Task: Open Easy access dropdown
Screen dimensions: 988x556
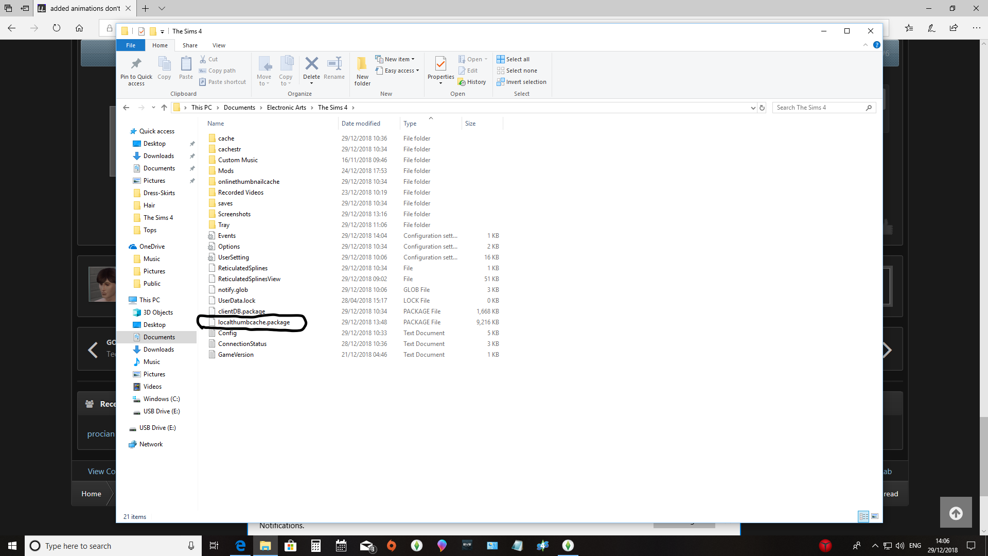Action: pyautogui.click(x=397, y=71)
